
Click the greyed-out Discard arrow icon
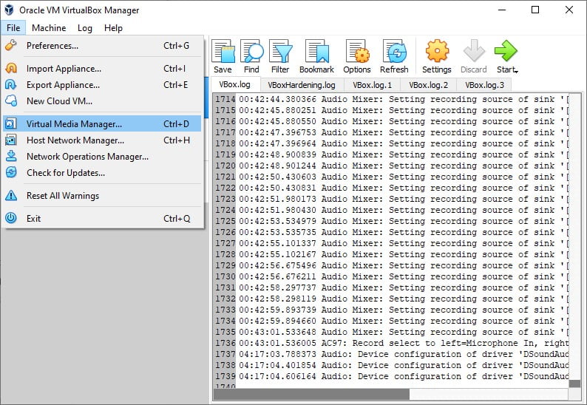tap(474, 51)
